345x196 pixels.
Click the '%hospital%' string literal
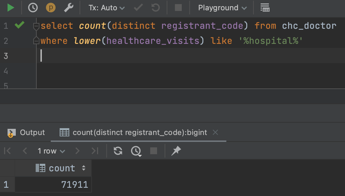coord(271,41)
